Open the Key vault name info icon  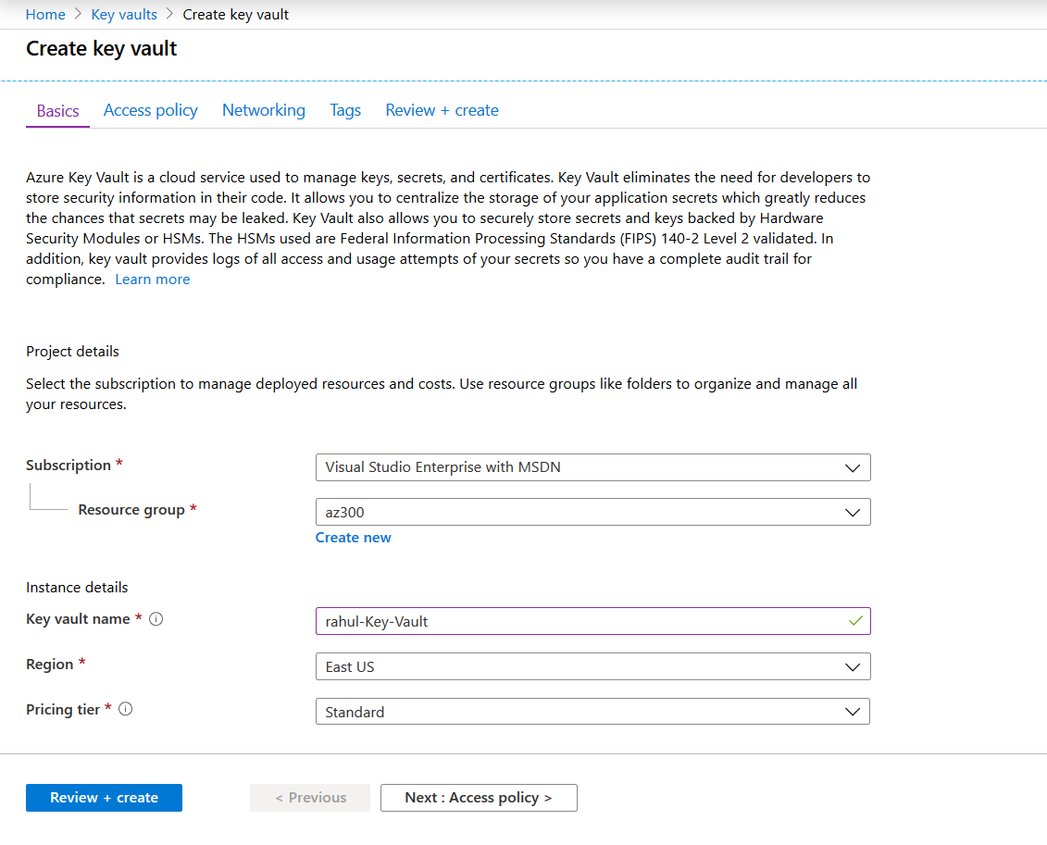click(x=156, y=619)
